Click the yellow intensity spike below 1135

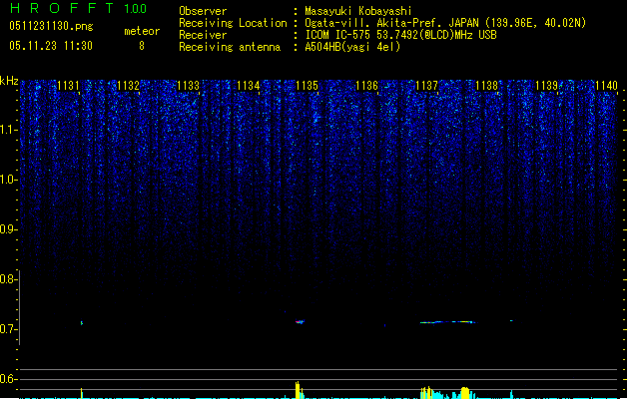coord(298,390)
